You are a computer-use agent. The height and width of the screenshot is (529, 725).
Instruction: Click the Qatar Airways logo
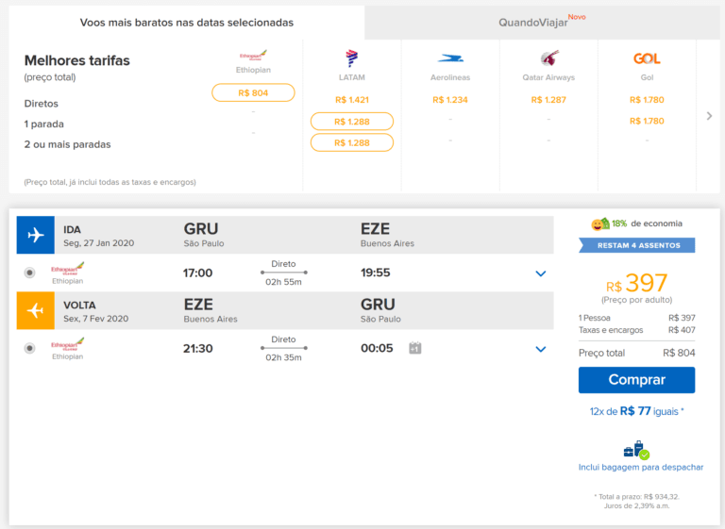point(548,58)
